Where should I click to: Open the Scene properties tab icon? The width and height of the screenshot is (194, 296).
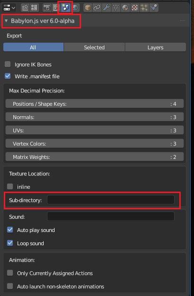[x=65, y=8]
